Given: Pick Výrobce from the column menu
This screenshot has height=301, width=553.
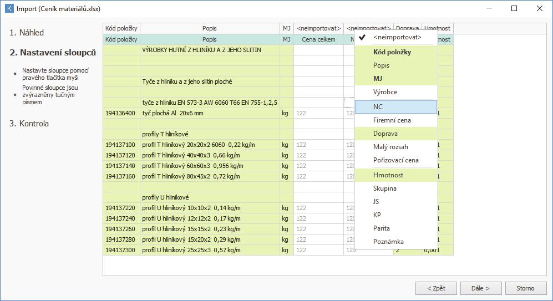Looking at the screenshot, I should (x=395, y=92).
